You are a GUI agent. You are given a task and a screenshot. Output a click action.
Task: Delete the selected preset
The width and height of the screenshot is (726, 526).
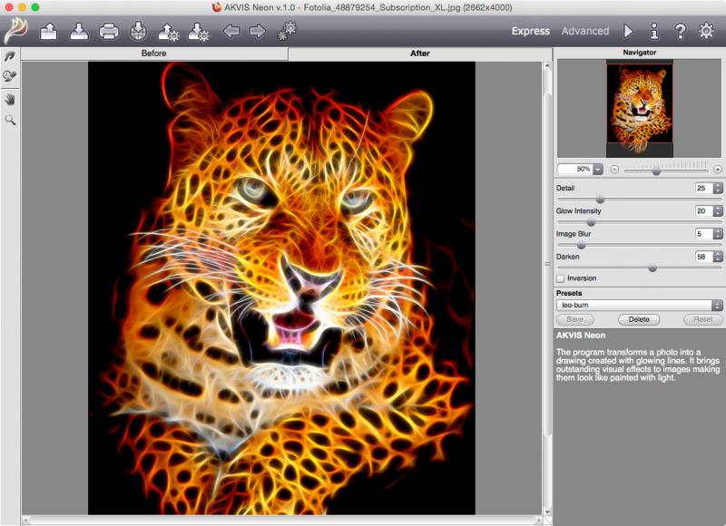click(x=639, y=319)
